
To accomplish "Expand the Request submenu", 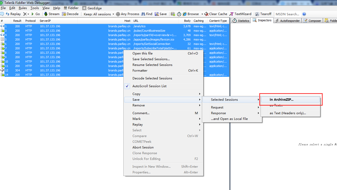I will coord(232,107).
